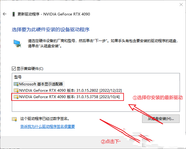
Task: Click the 型号 column header
Action: pos(18,77)
